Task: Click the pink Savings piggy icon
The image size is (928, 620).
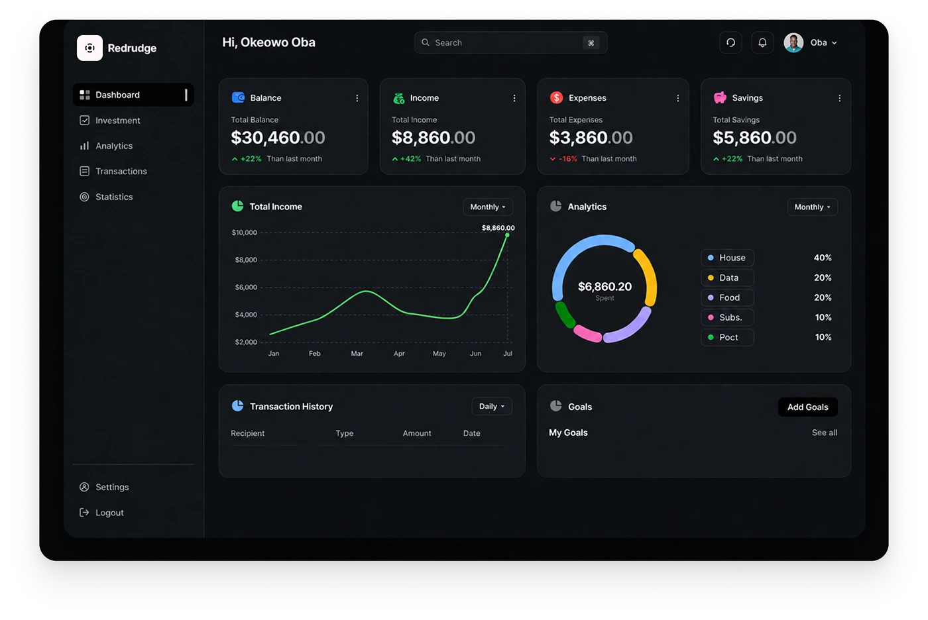Action: pos(720,97)
